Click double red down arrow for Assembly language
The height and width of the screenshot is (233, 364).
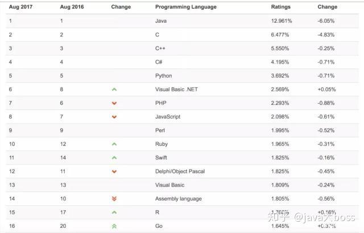click(114, 199)
